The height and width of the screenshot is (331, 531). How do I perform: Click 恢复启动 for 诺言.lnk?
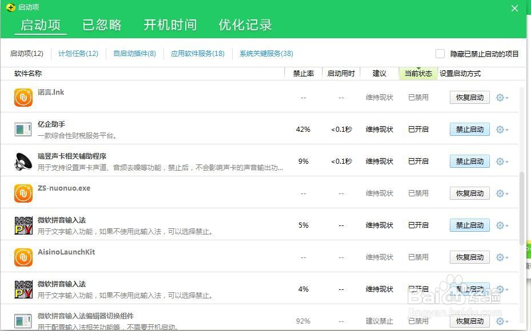(470, 98)
